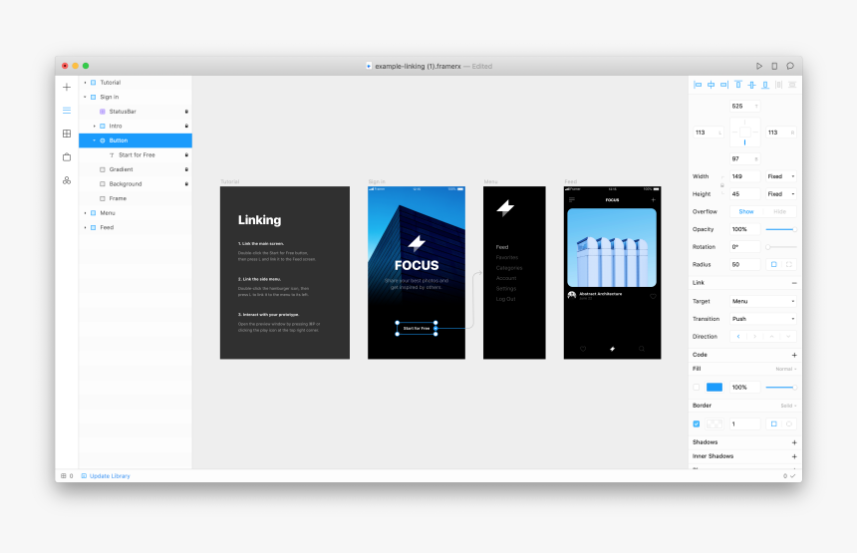Align right edges icon

point(724,85)
